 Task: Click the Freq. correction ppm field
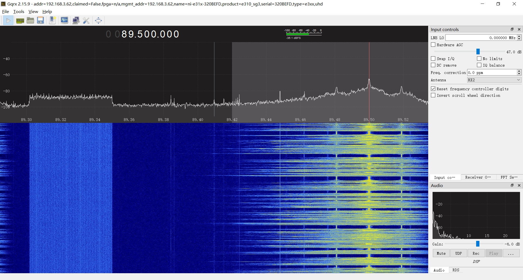492,73
